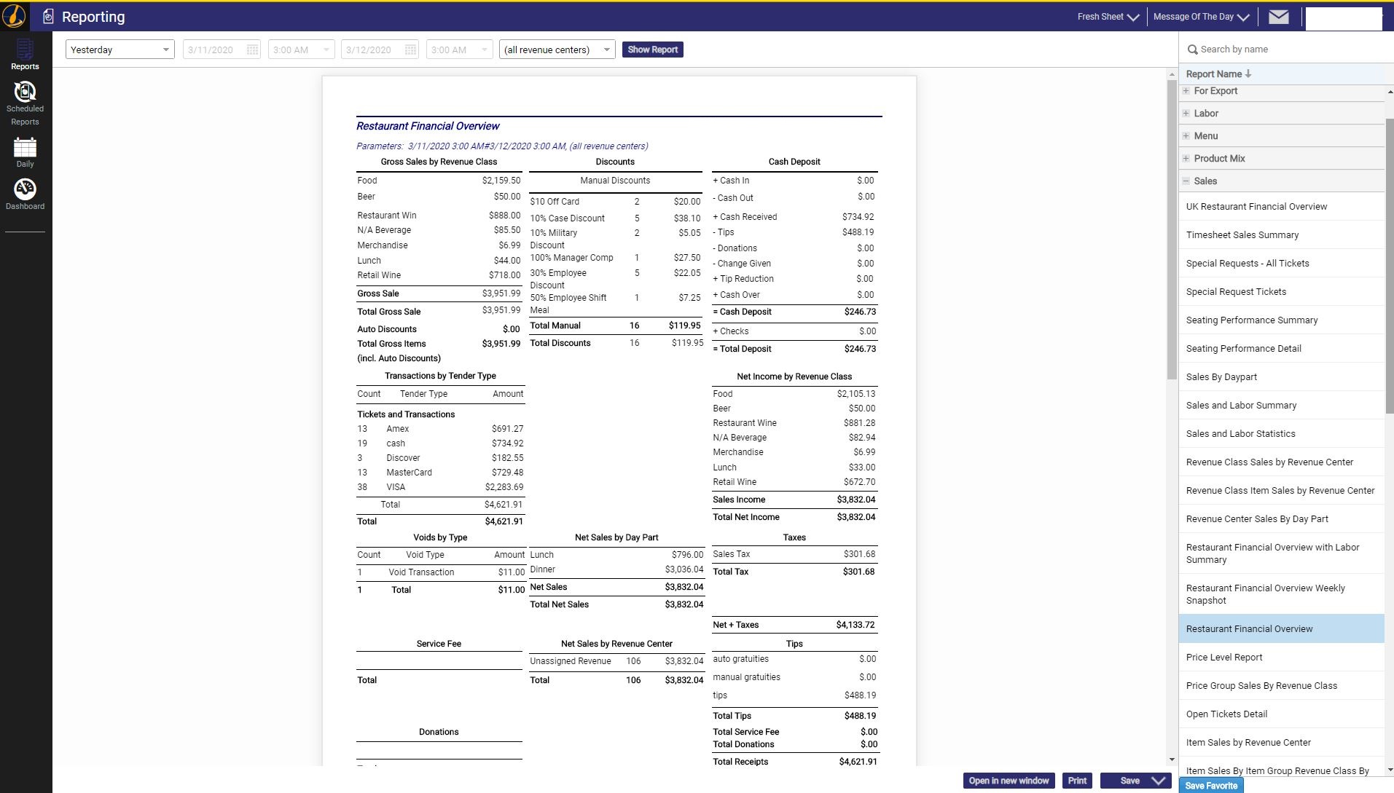Open Message Of The Day dropdown
Image resolution: width=1394 pixels, height=793 pixels.
pyautogui.click(x=1202, y=17)
